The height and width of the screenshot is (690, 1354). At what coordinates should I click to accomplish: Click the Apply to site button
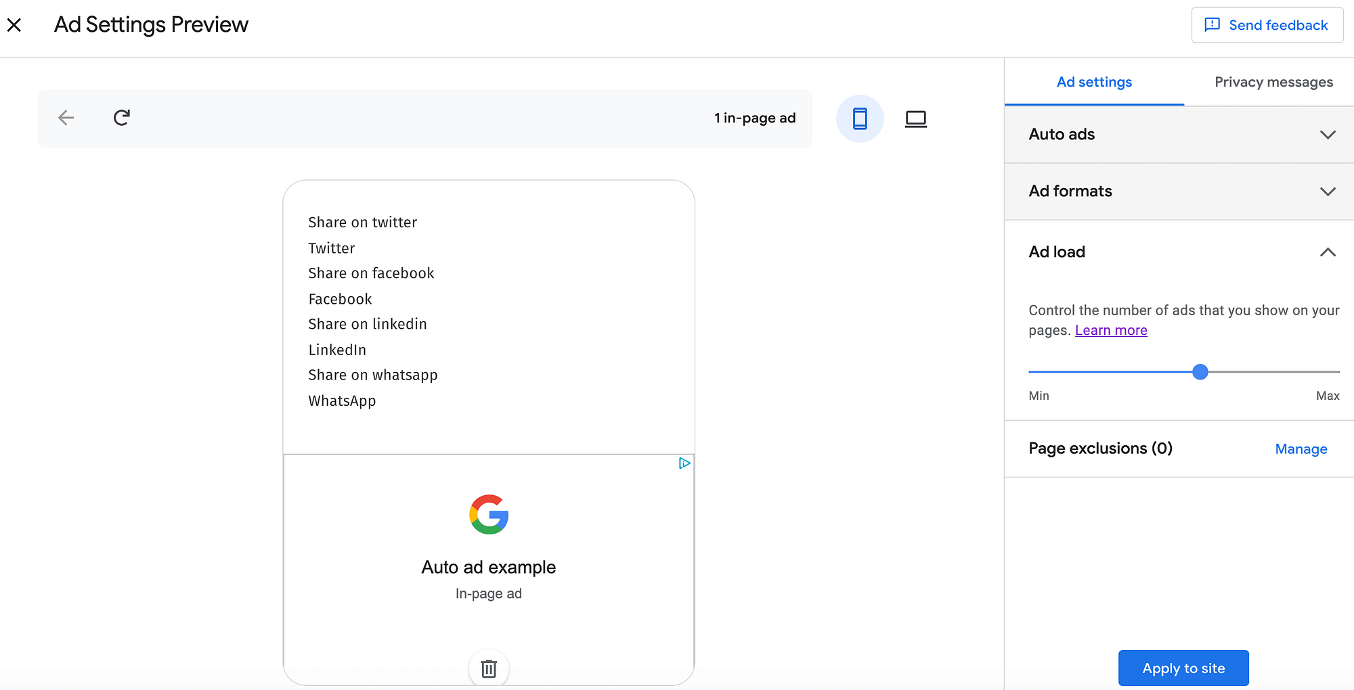click(1183, 668)
